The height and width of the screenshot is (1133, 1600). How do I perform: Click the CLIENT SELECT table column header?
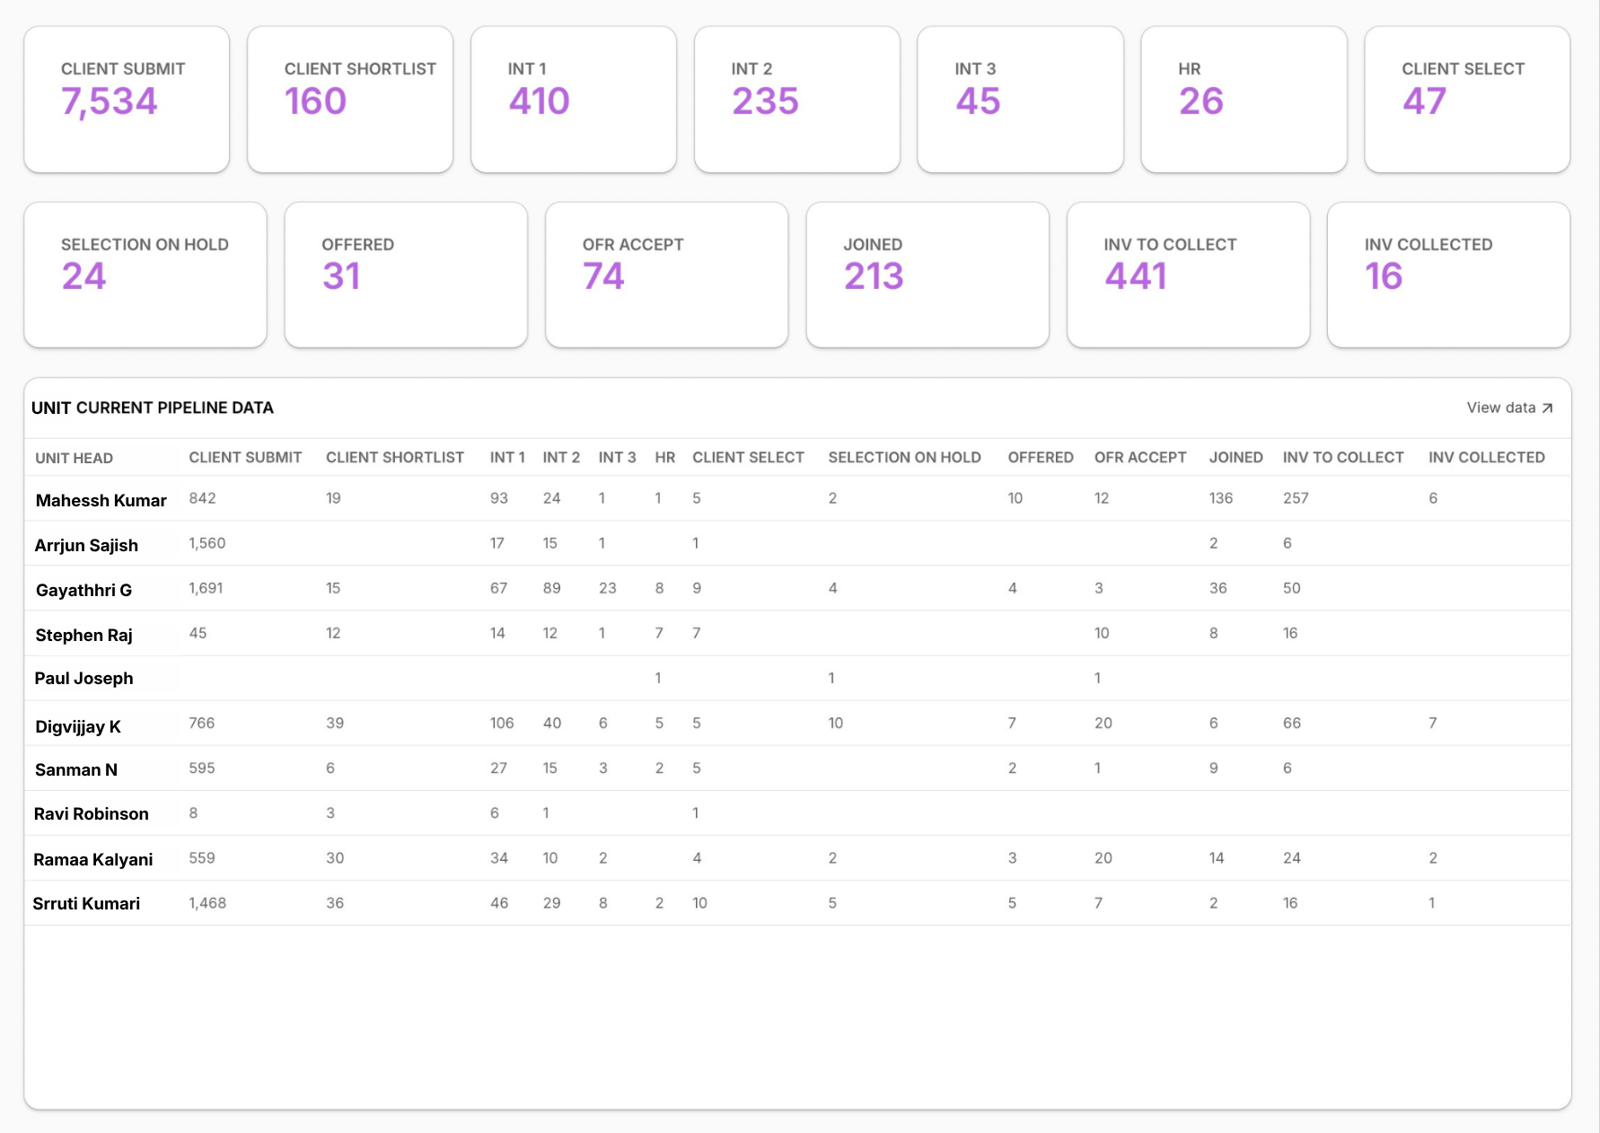coord(748,458)
